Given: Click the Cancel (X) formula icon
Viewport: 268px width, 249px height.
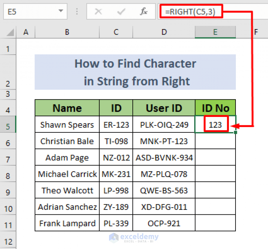Looking at the screenshot, I should pyautogui.click(x=98, y=12).
